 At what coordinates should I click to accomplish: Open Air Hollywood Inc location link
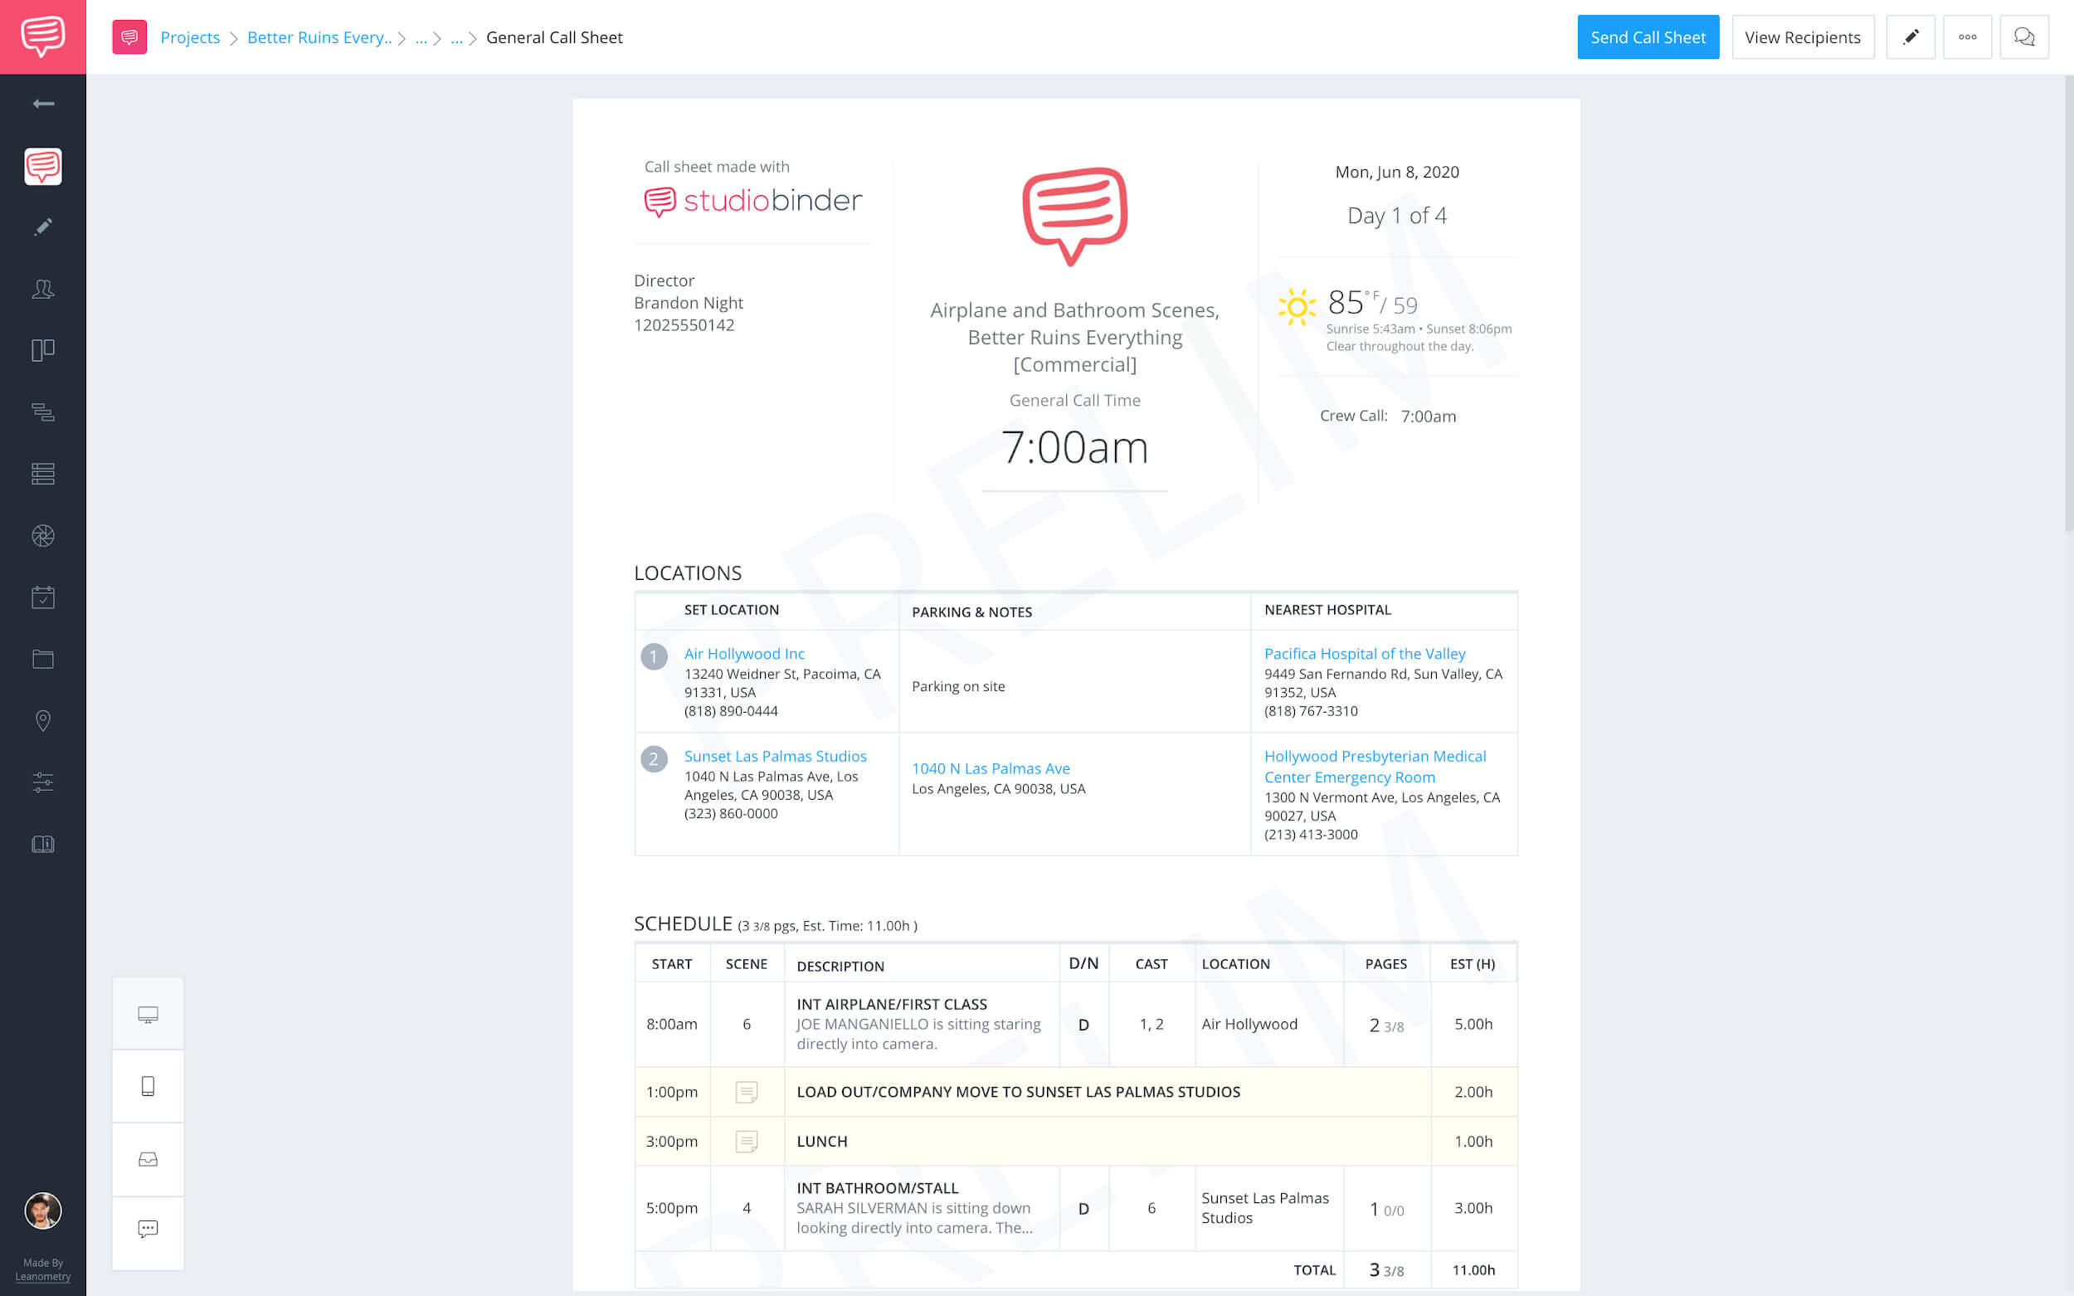click(x=744, y=653)
